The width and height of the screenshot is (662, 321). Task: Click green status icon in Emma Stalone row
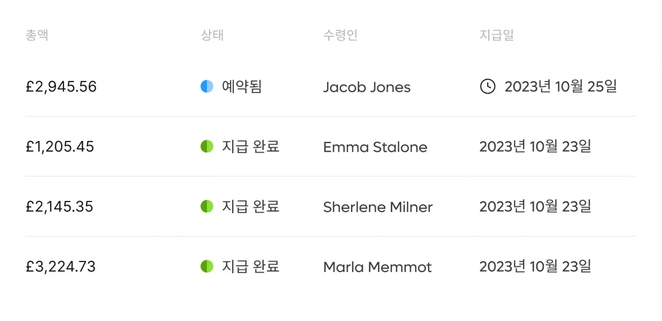pos(207,146)
